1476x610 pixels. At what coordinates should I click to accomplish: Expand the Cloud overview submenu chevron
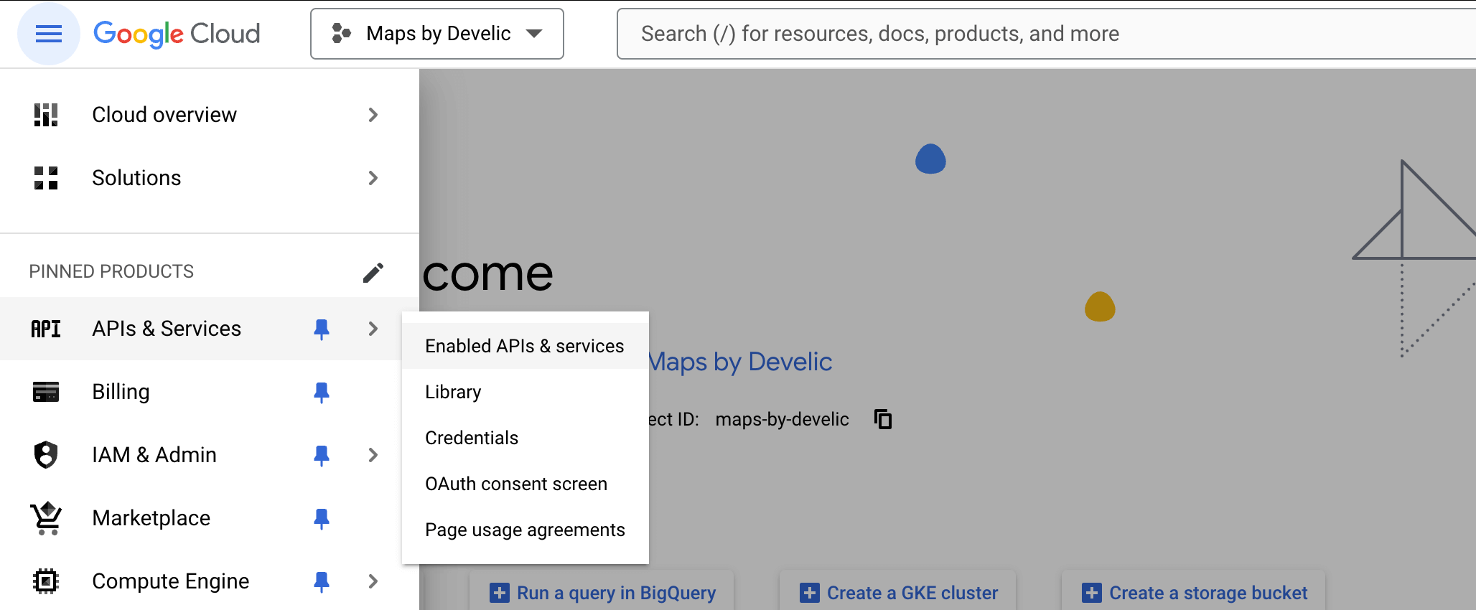(373, 115)
